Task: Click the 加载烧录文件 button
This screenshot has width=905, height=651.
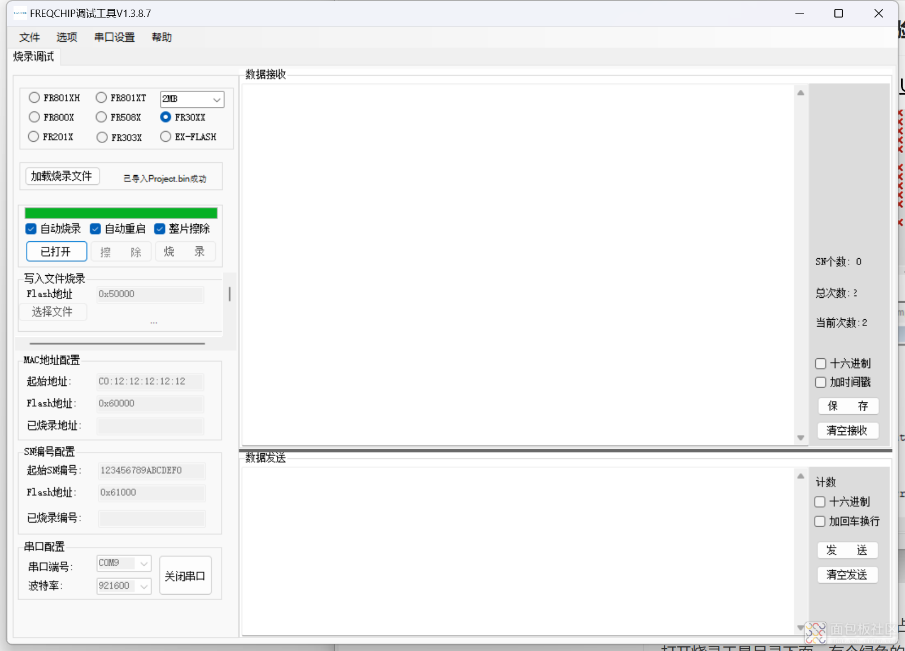Action: pyautogui.click(x=62, y=176)
